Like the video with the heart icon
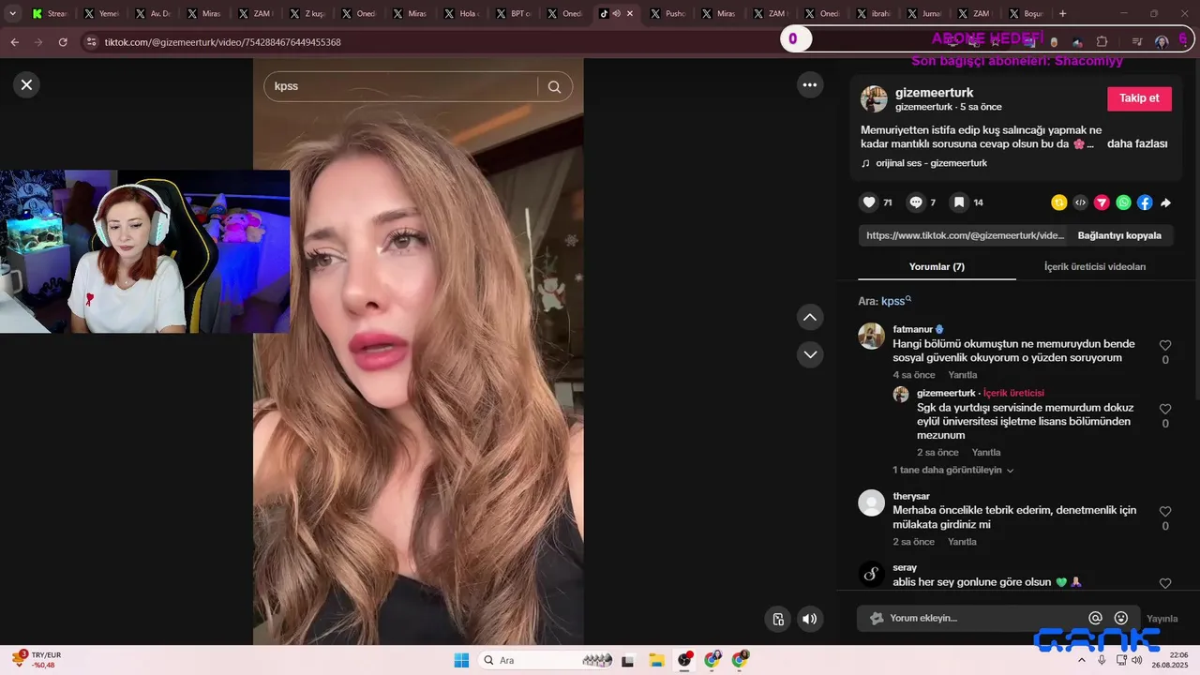 click(x=869, y=202)
